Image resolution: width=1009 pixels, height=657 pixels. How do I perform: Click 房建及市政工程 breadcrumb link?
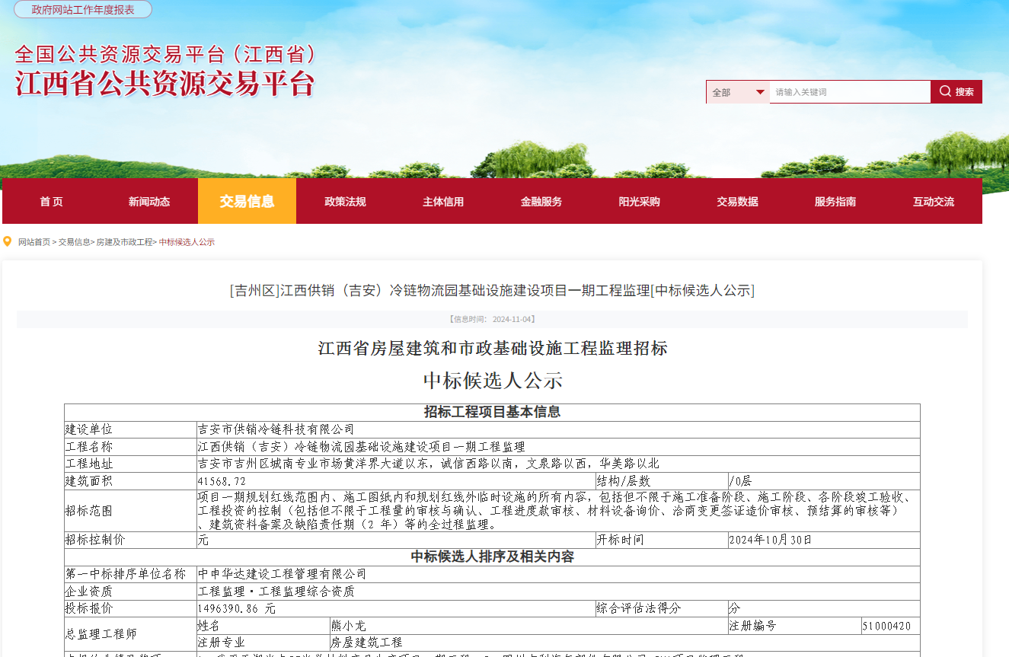tap(124, 242)
